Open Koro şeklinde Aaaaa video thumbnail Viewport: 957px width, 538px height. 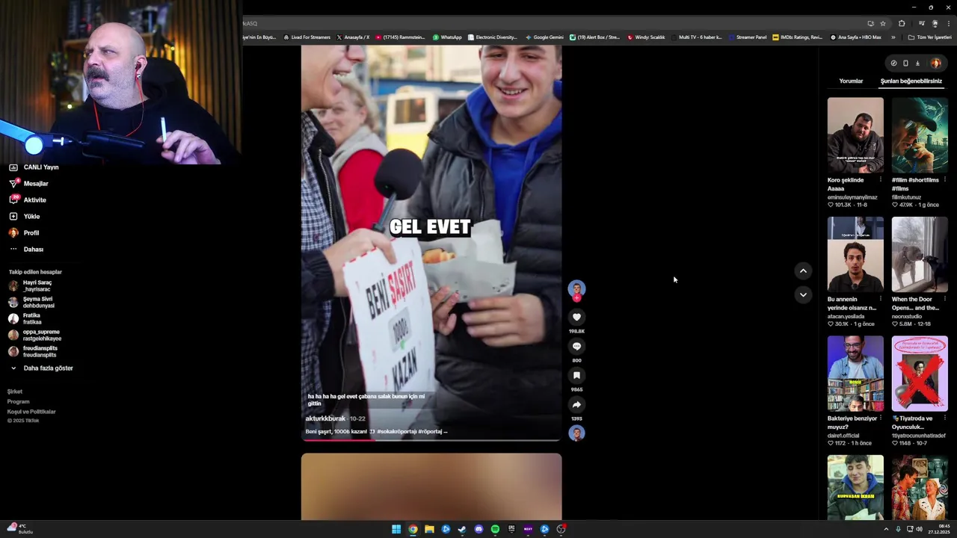pyautogui.click(x=855, y=135)
